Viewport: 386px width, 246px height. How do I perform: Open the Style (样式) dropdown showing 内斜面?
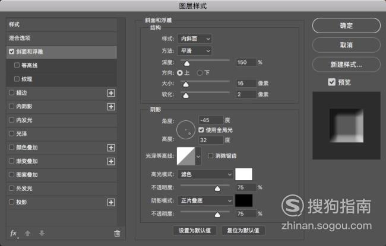tap(194, 39)
